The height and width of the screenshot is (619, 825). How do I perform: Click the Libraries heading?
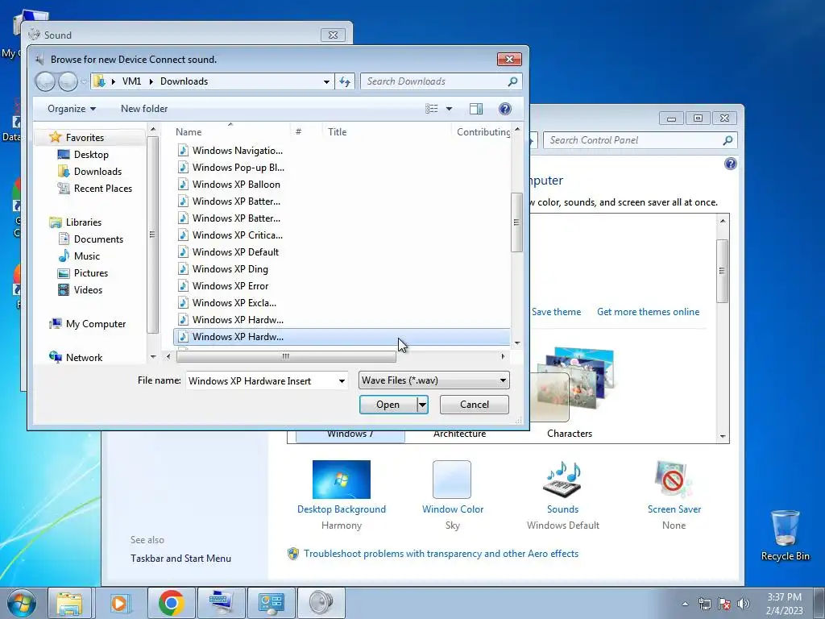(84, 222)
